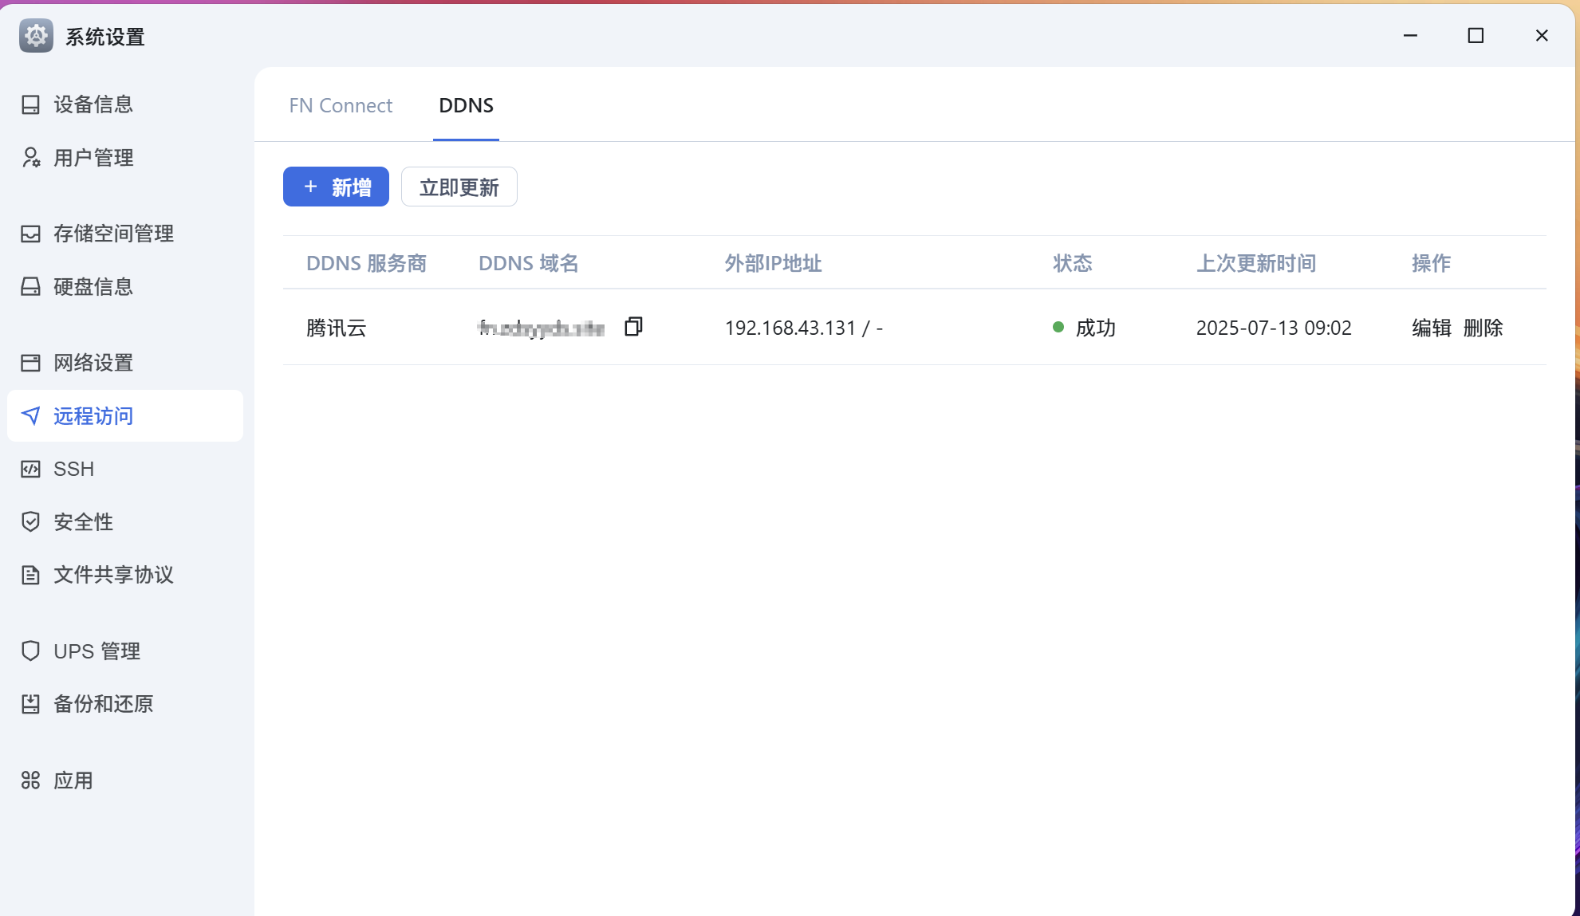The width and height of the screenshot is (1580, 916).
Task: Click the 应用 apps grid icon
Action: 30,780
